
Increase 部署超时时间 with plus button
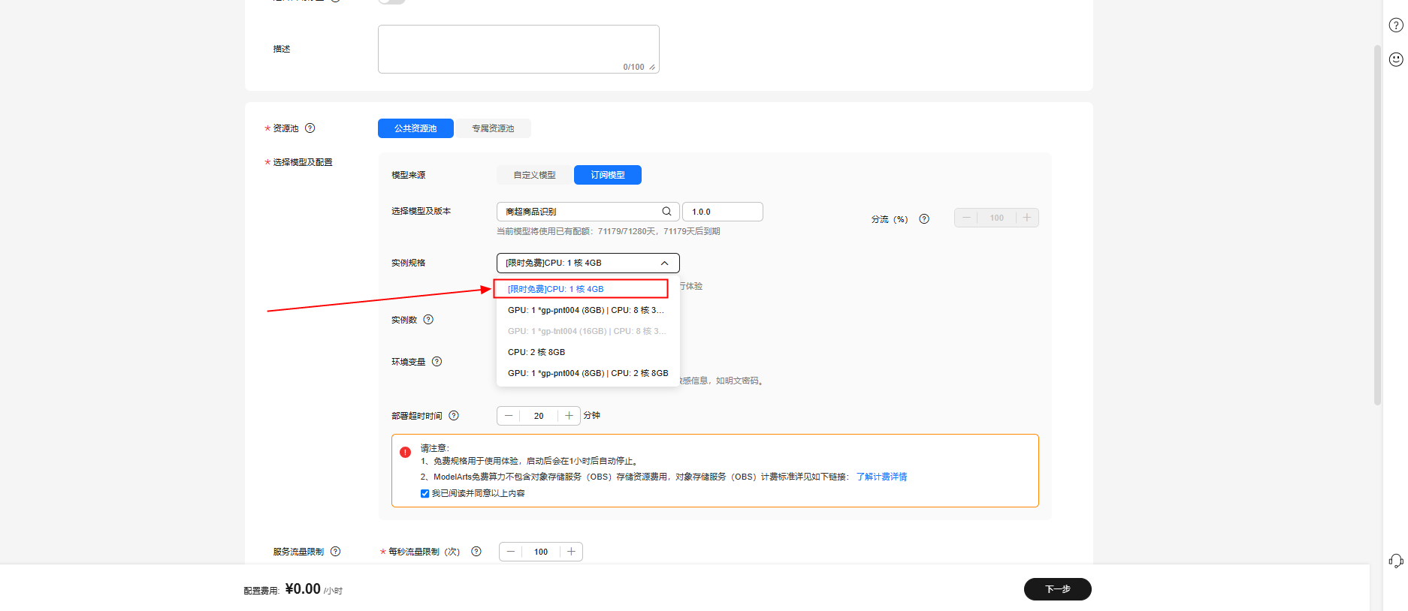pos(570,416)
